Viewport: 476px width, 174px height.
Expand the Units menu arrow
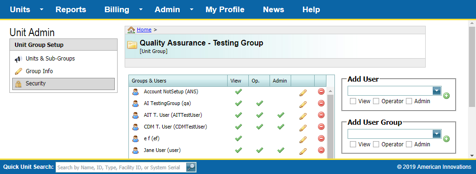coord(41,9)
